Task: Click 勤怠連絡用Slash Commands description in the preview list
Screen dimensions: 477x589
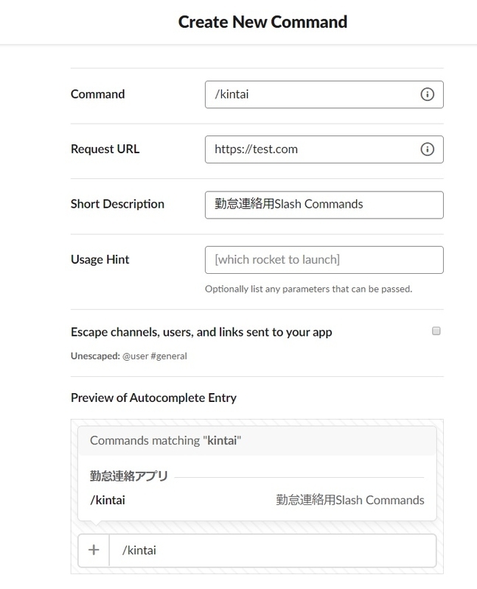Action: point(350,501)
